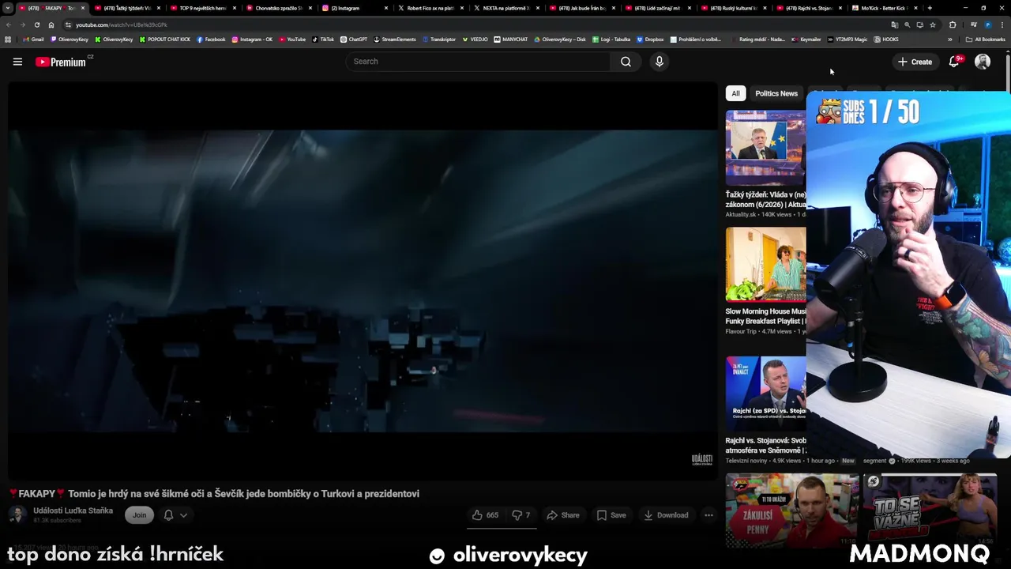The image size is (1011, 569).
Task: Open Slow Morning House Music thumbnail
Action: tap(766, 264)
